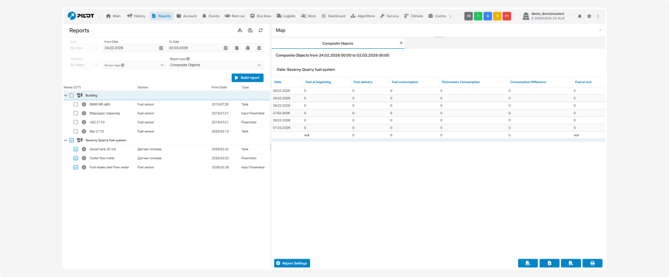Open the From Date calendar picker
The width and height of the screenshot is (669, 277).
[x=161, y=48]
